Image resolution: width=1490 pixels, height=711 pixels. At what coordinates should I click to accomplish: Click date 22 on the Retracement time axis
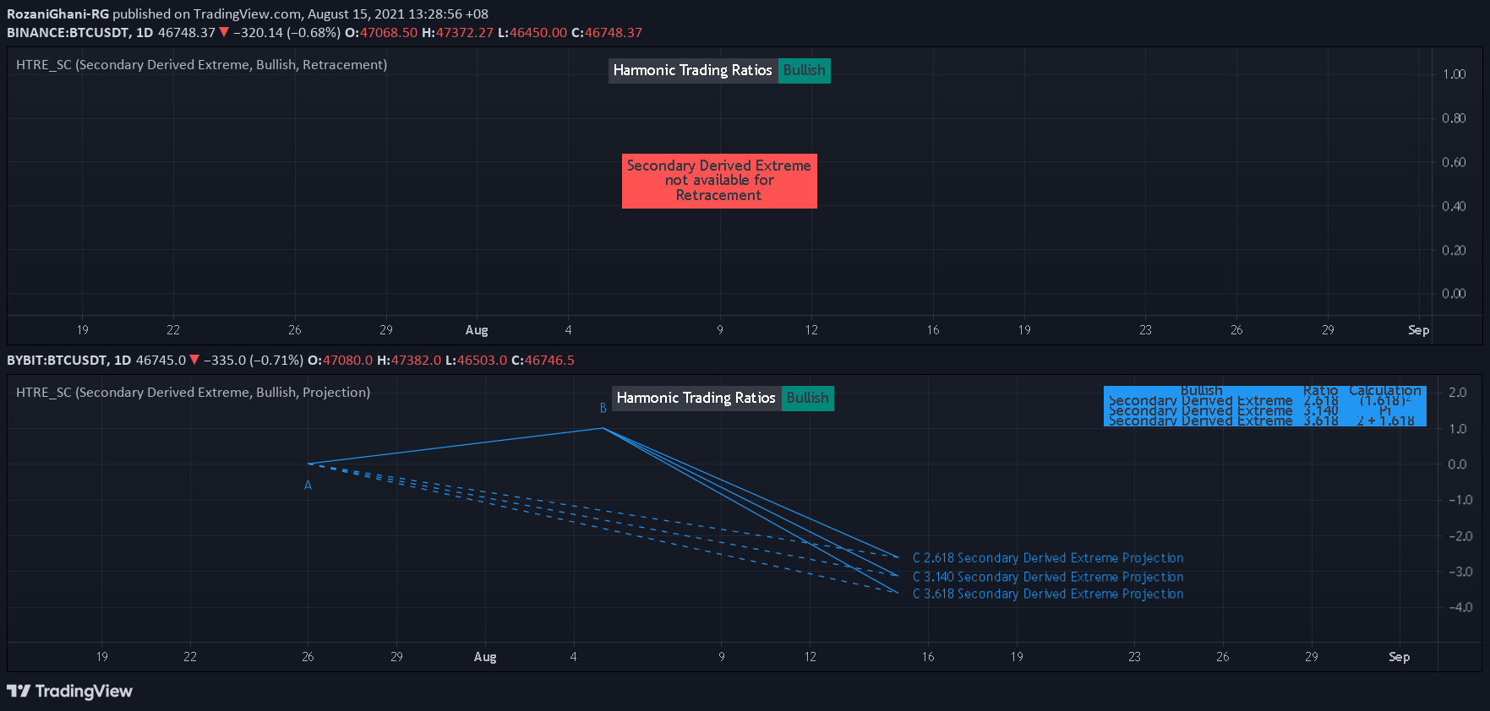coord(173,330)
